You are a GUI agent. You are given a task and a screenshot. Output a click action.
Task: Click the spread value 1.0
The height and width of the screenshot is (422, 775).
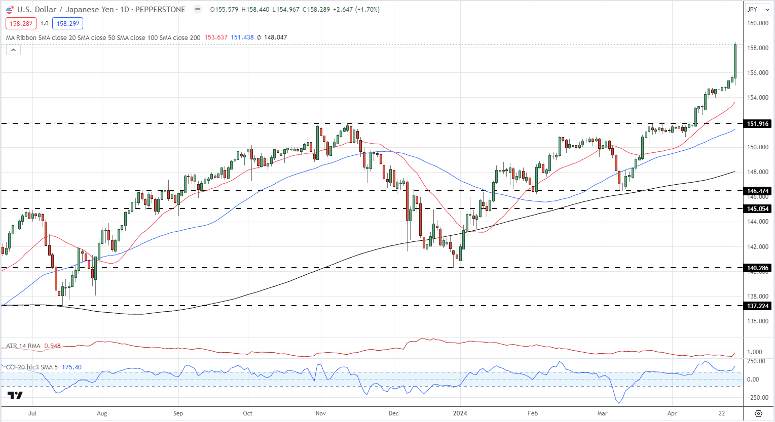click(x=45, y=23)
